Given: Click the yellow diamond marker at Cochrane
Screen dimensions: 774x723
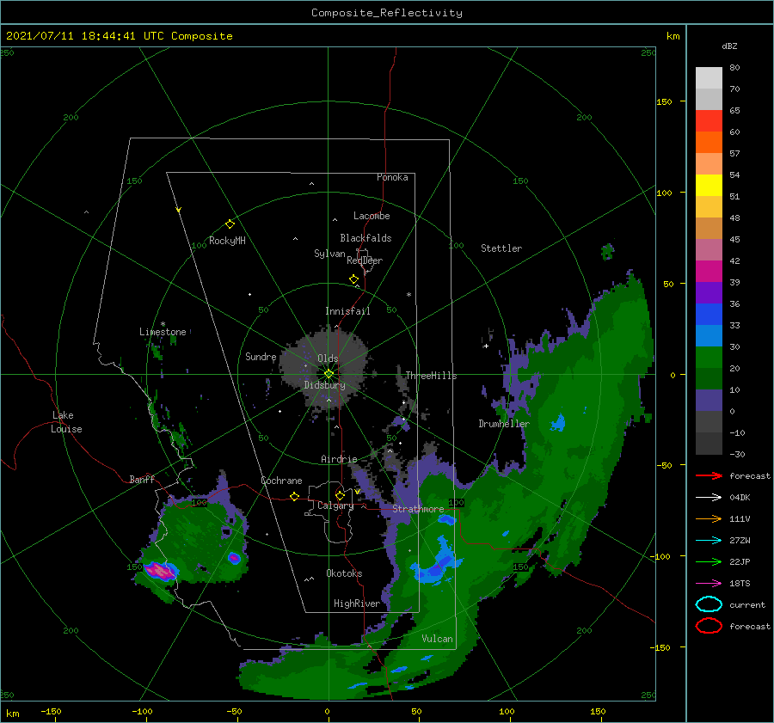Looking at the screenshot, I should [294, 497].
